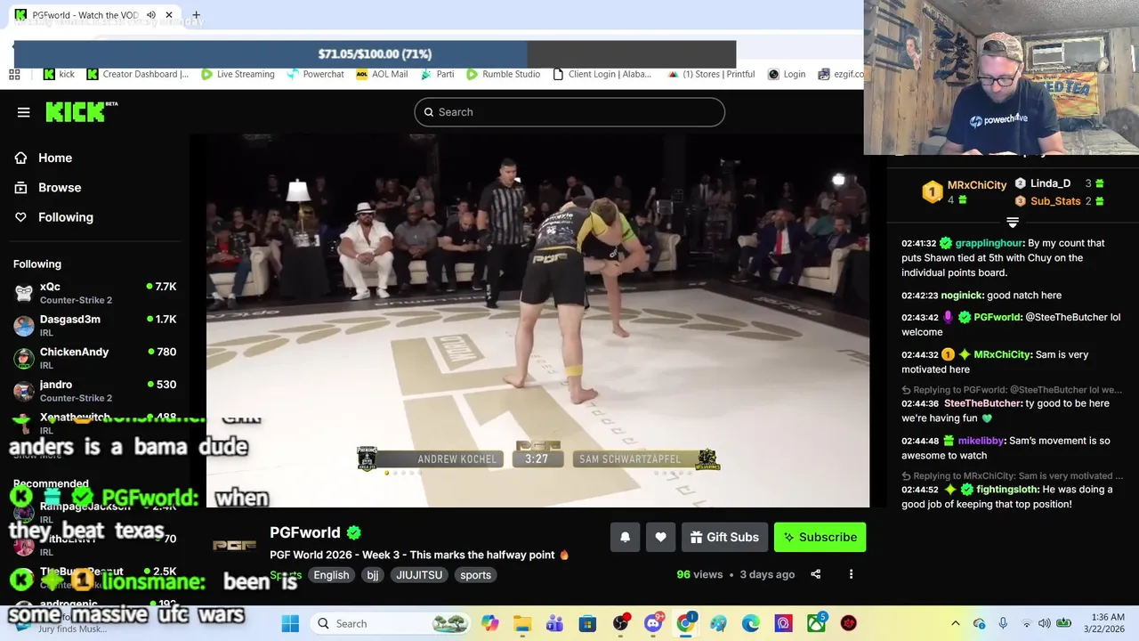Collapse the chat leaderboard expander
This screenshot has width=1139, height=641.
point(1013,222)
